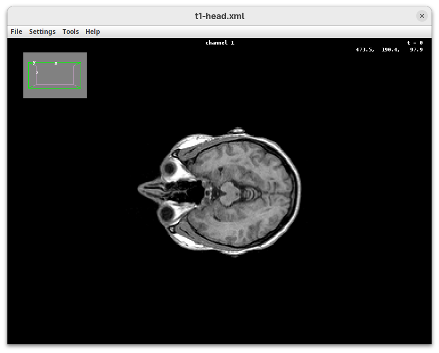Click the tip of the nose in scan
This screenshot has width=439, height=353.
click(x=140, y=188)
